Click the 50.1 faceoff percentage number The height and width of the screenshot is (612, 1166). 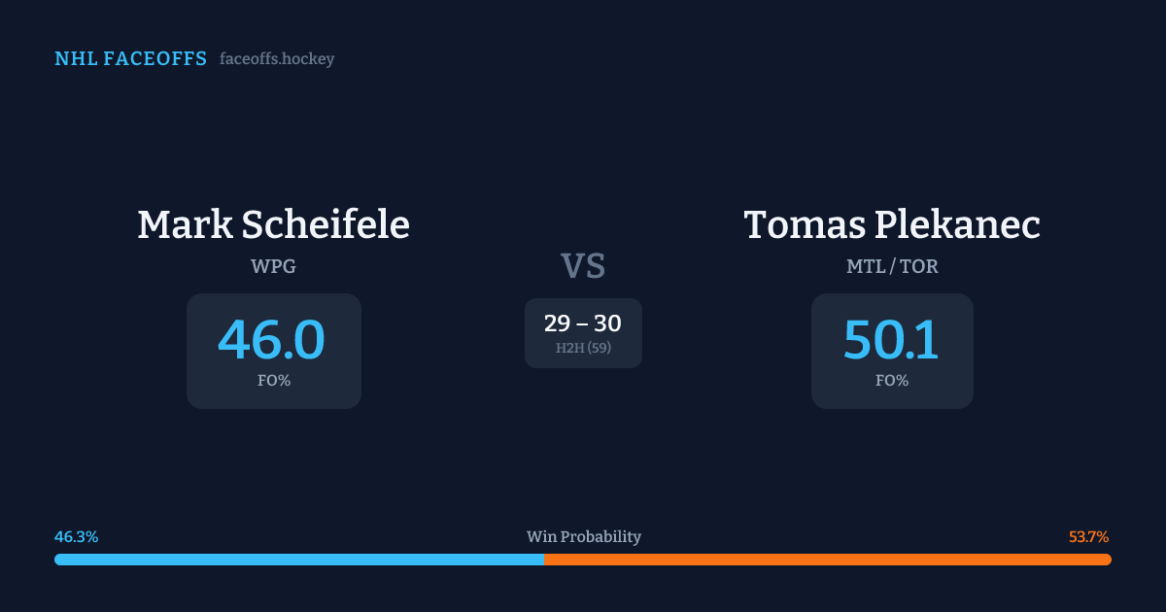pyautogui.click(x=891, y=339)
